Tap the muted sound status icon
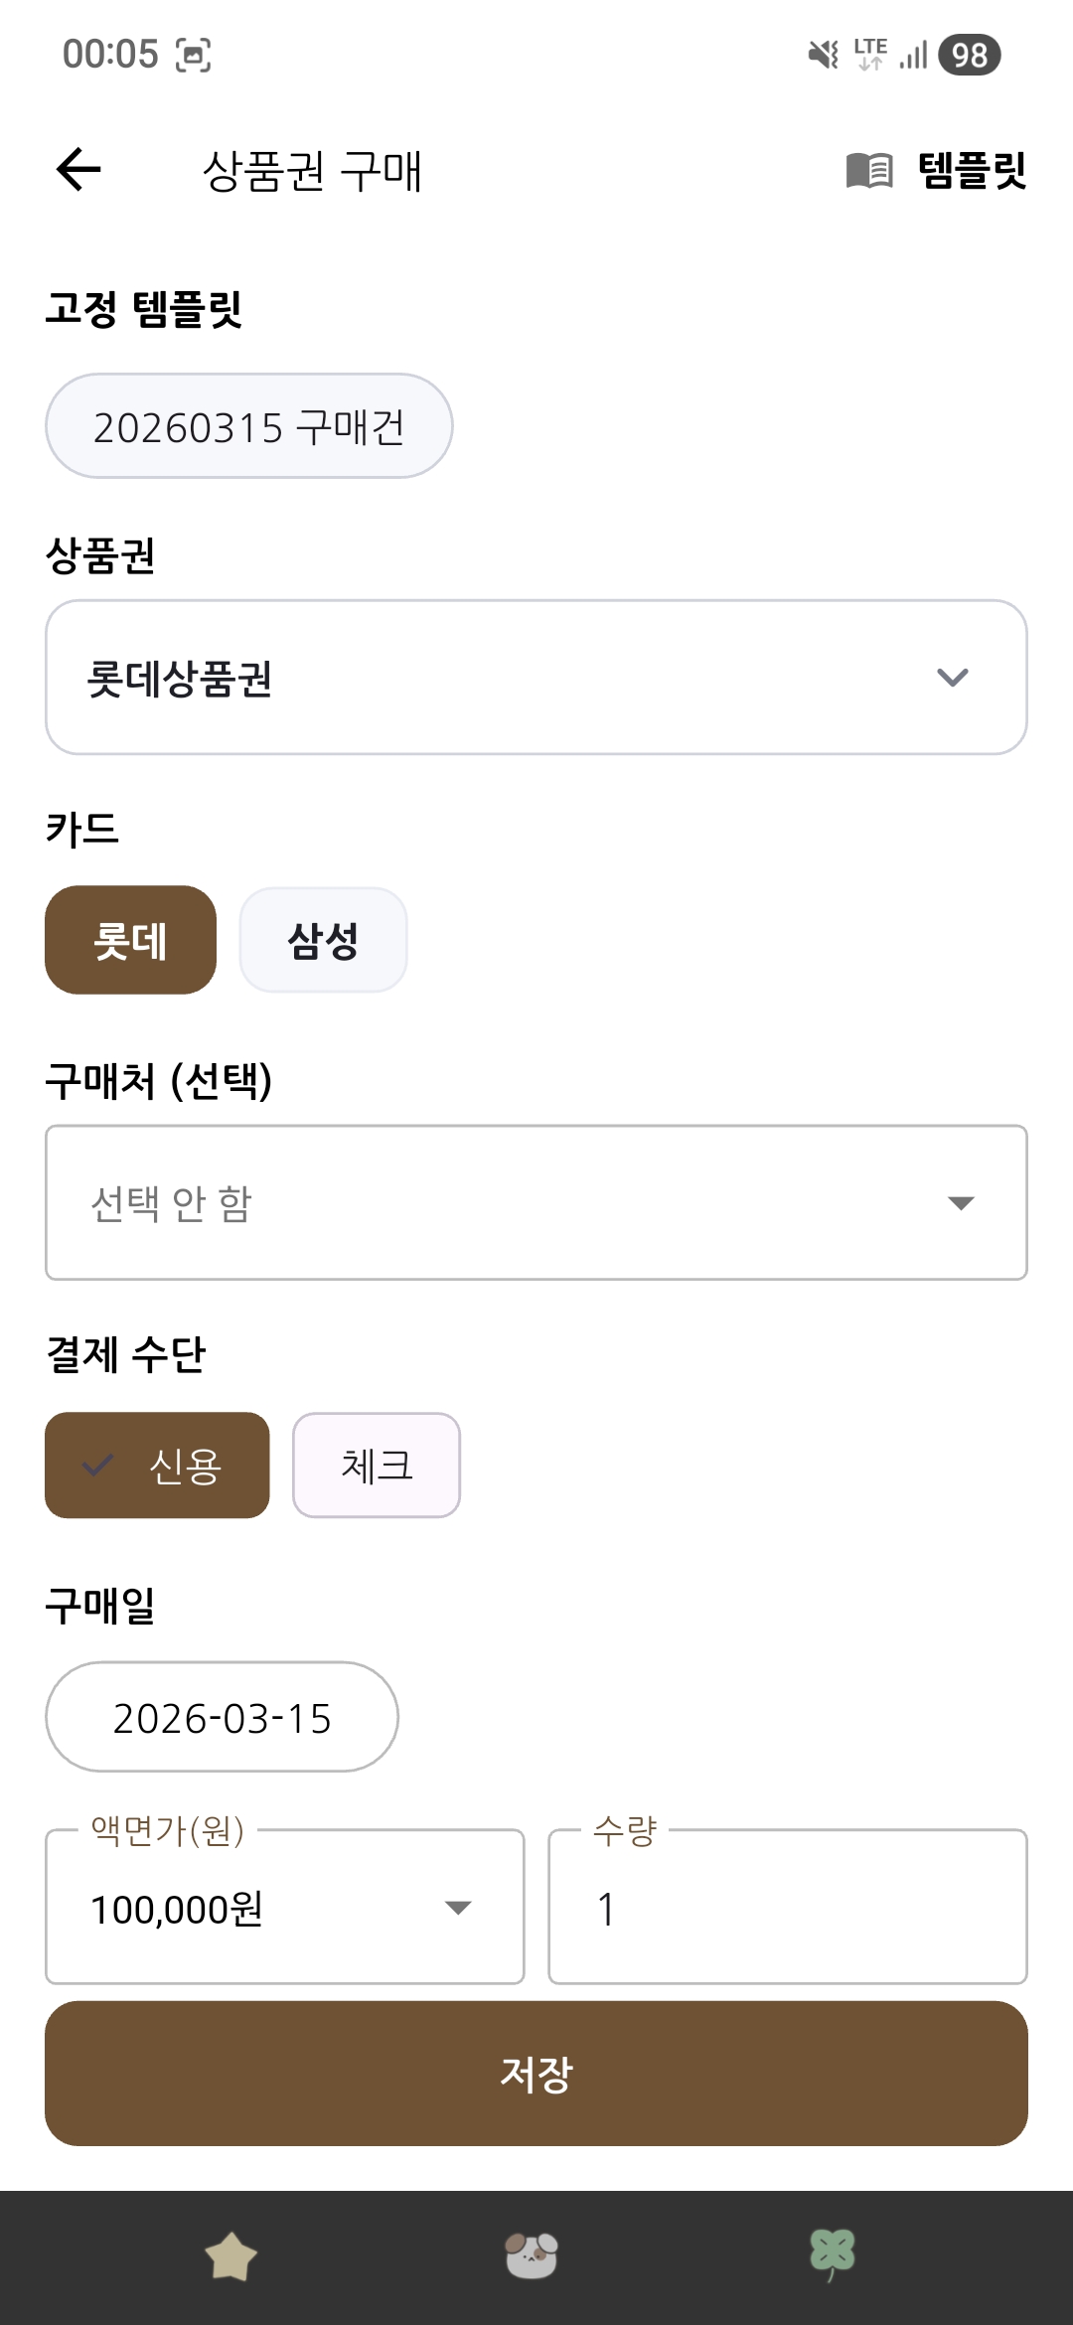The width and height of the screenshot is (1073, 2325). pyautogui.click(x=823, y=55)
